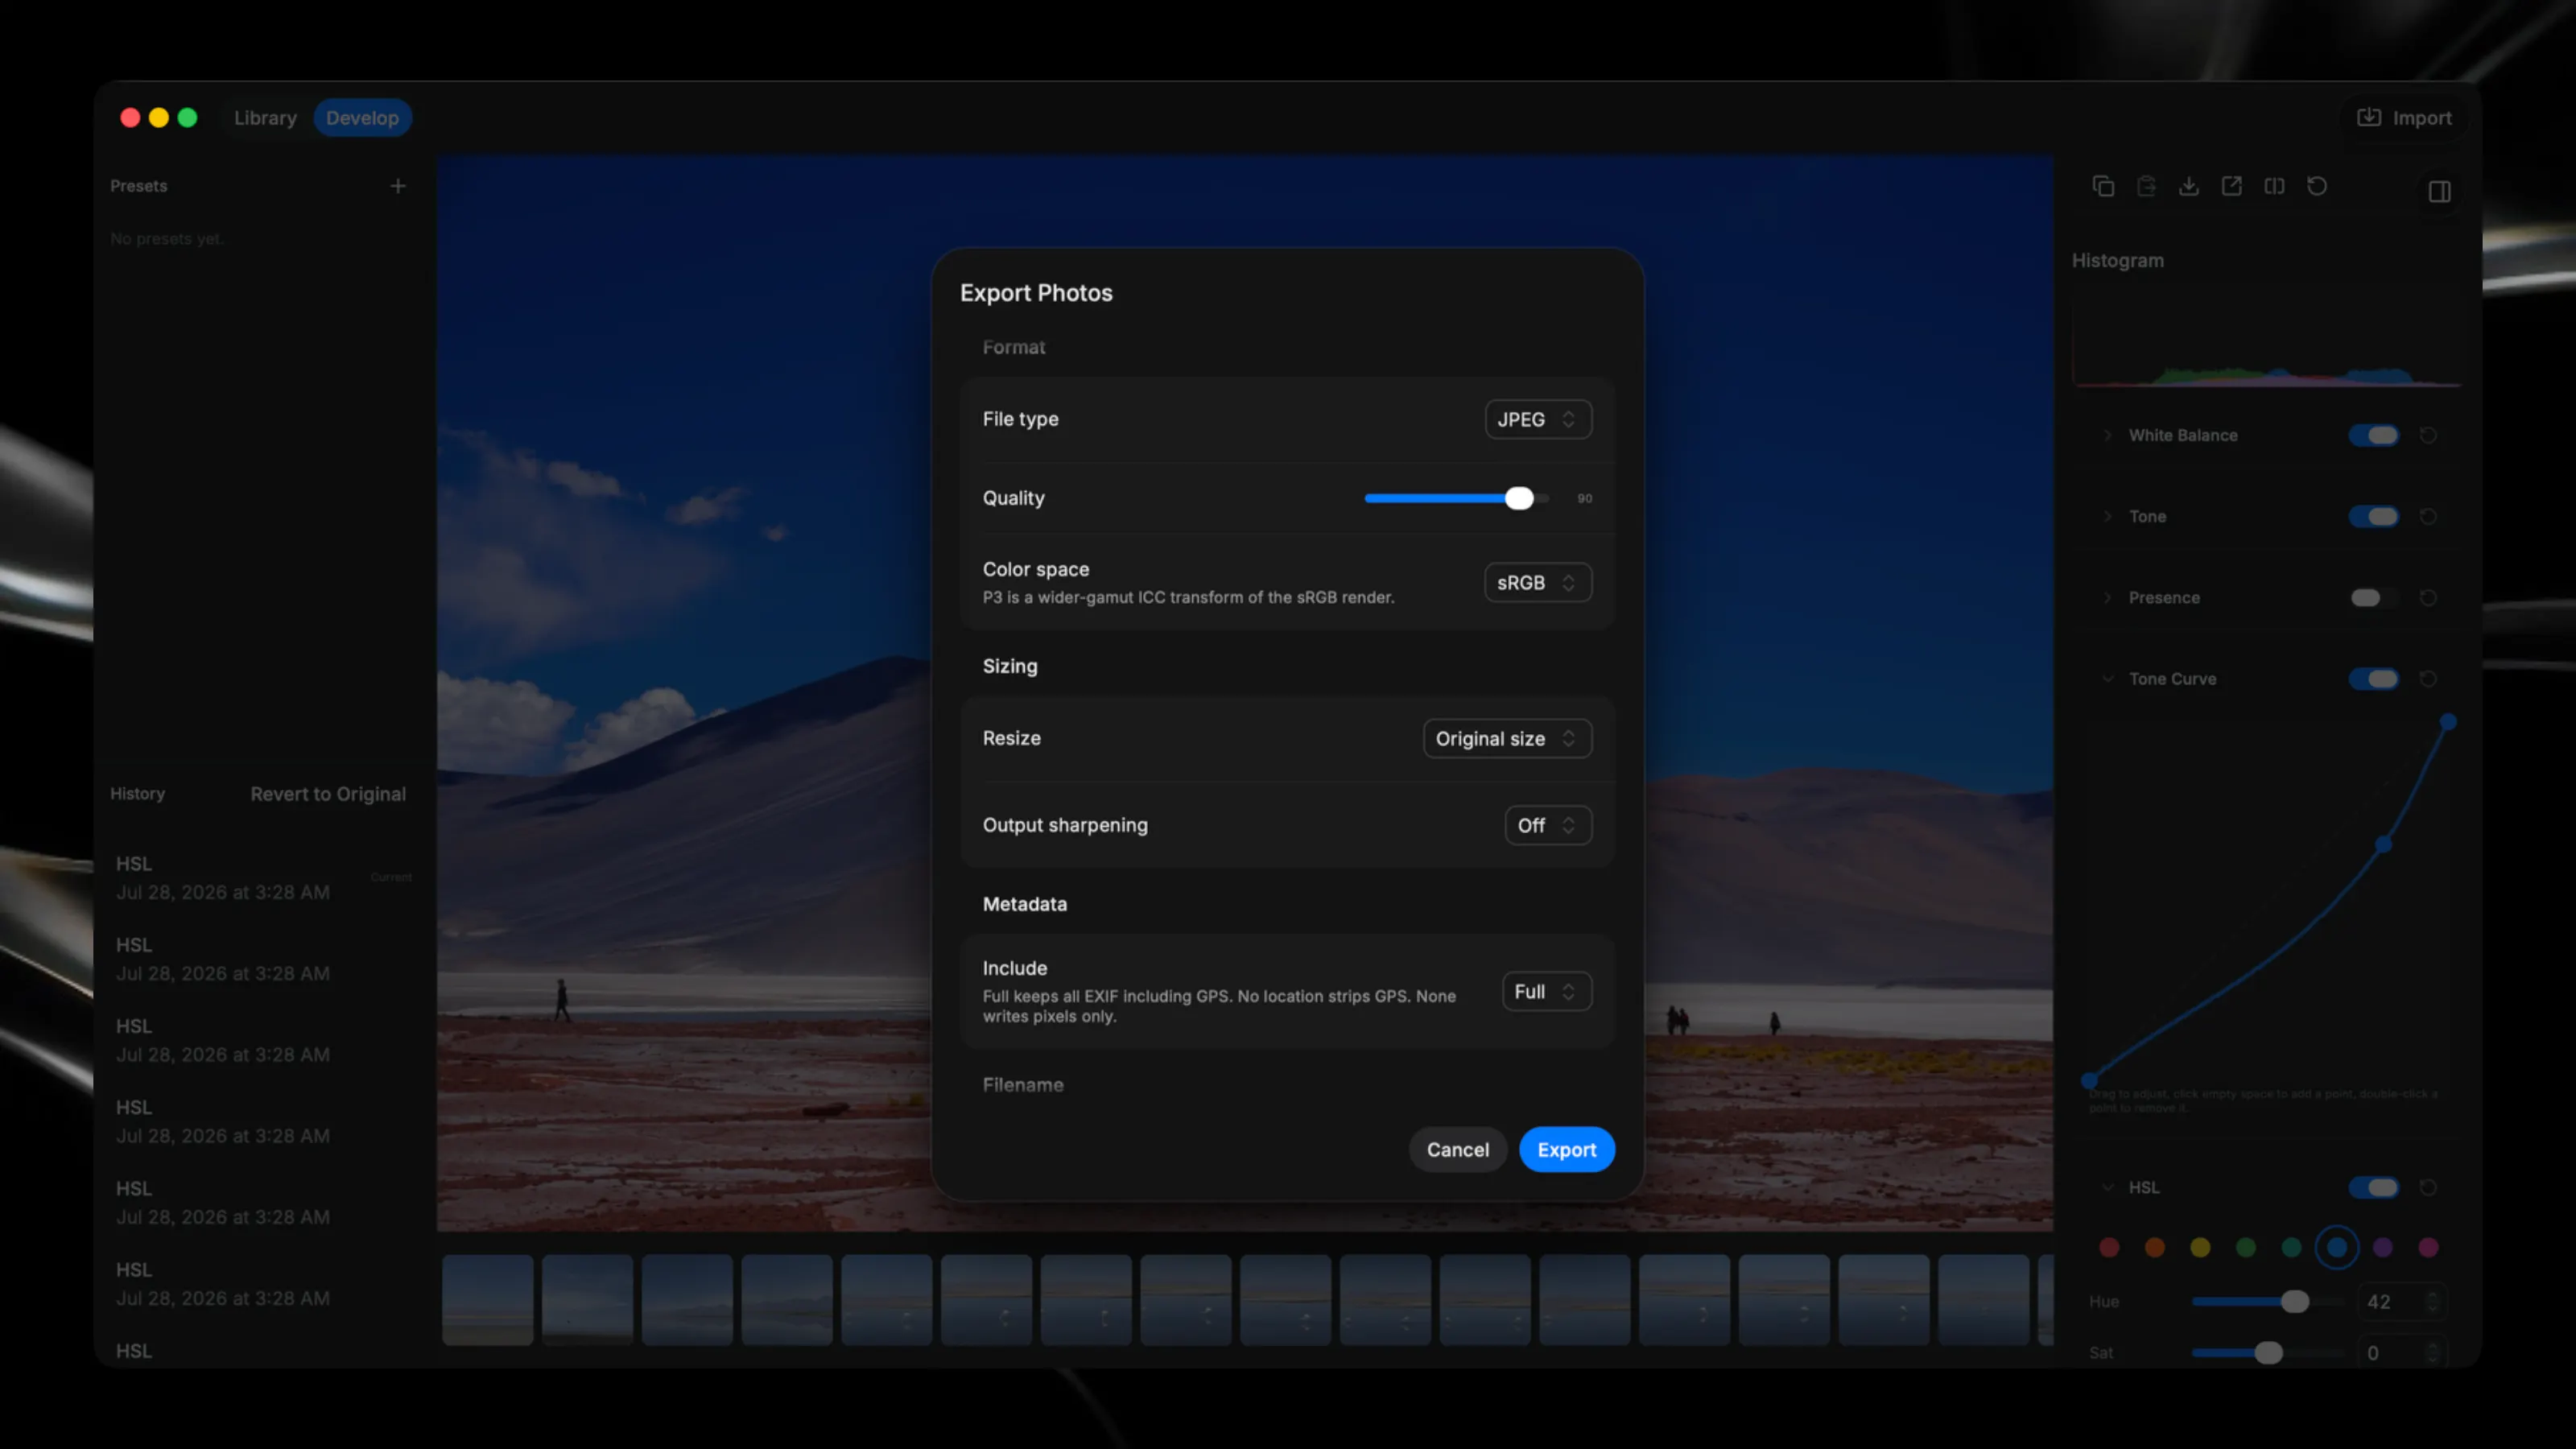This screenshot has width=2576, height=1449.
Task: Select the red HSL color swatch
Action: point(2109,1247)
